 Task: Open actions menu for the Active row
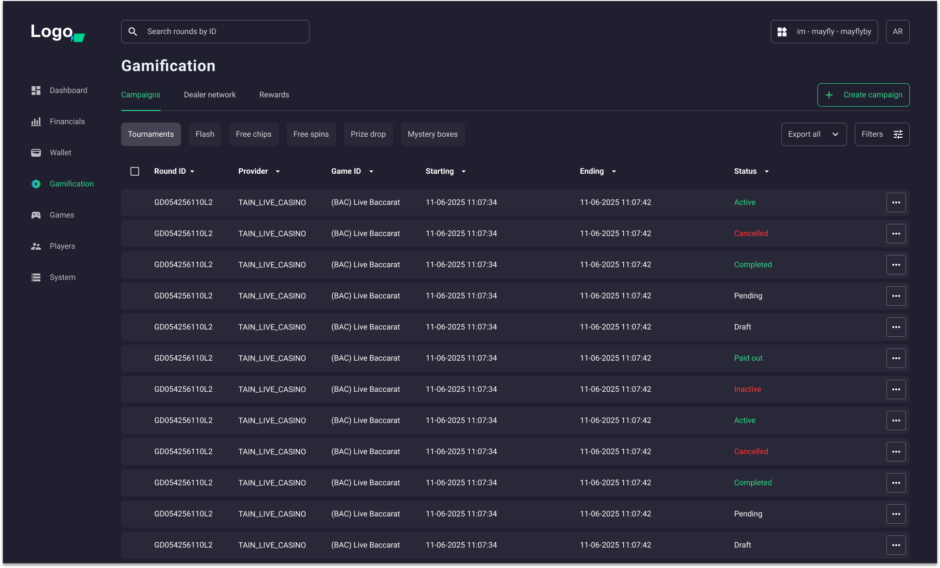(x=896, y=202)
